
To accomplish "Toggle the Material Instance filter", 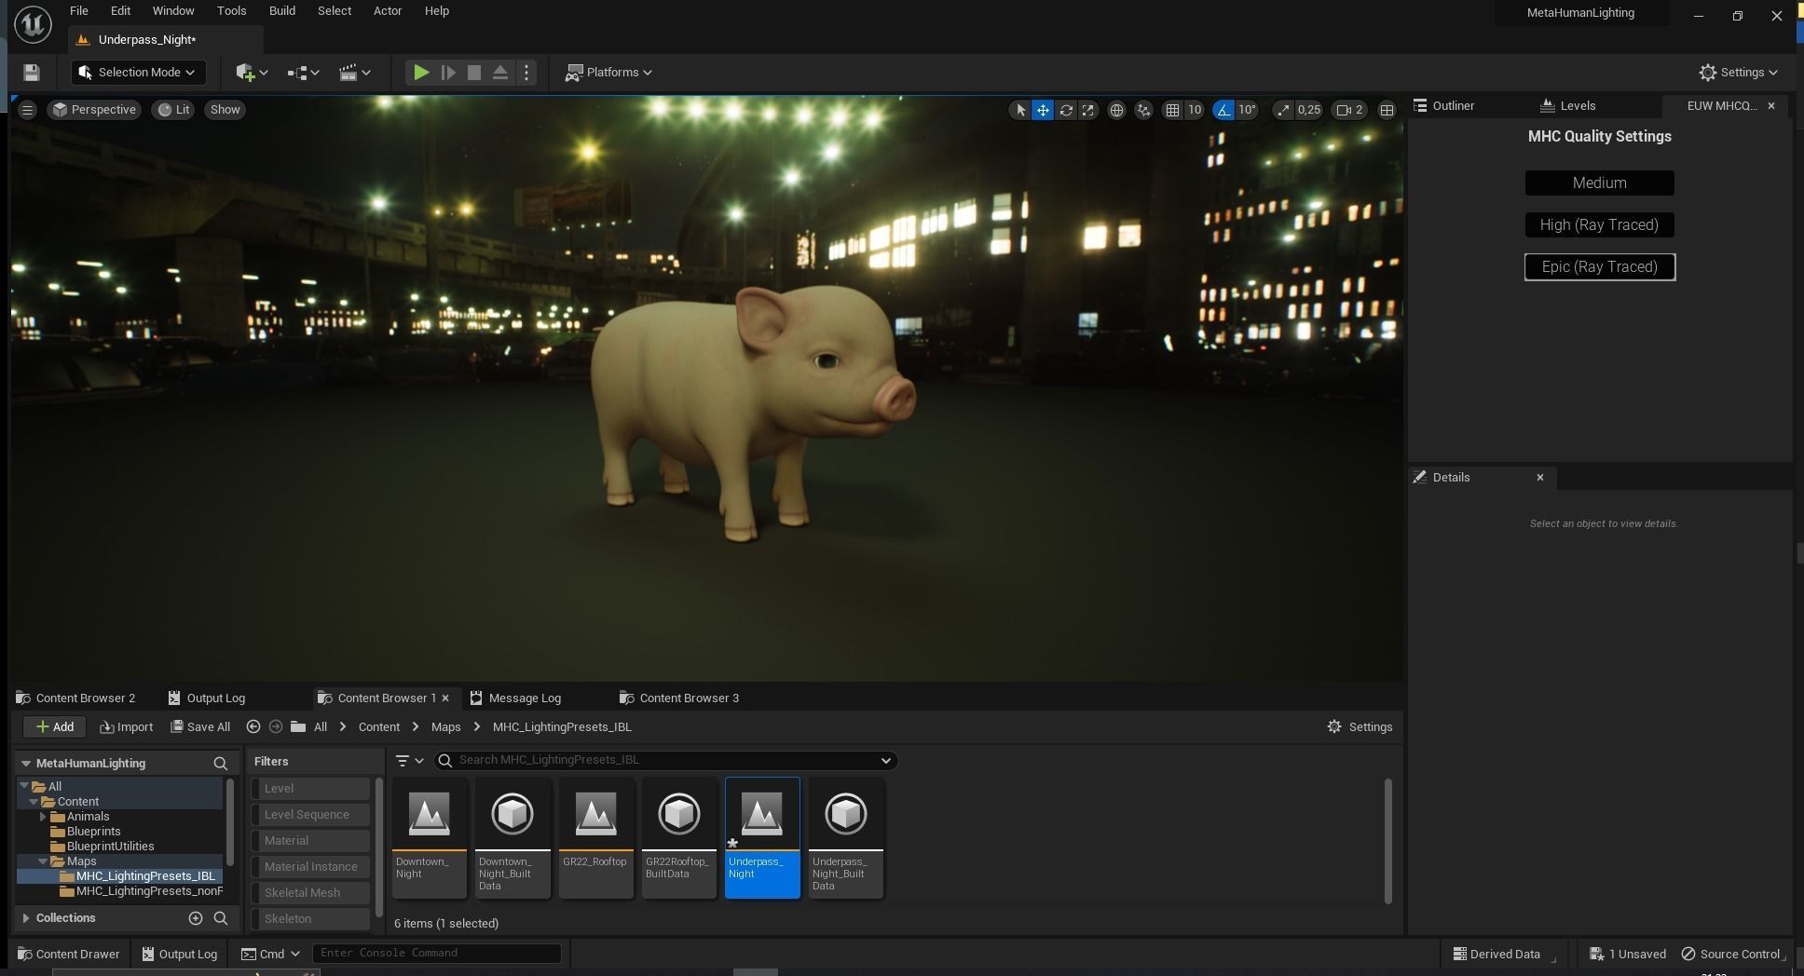I will coord(310,867).
